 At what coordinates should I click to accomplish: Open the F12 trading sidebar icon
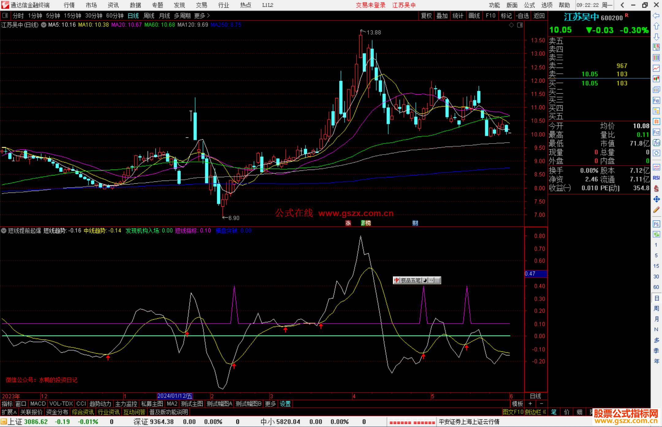[x=656, y=132]
